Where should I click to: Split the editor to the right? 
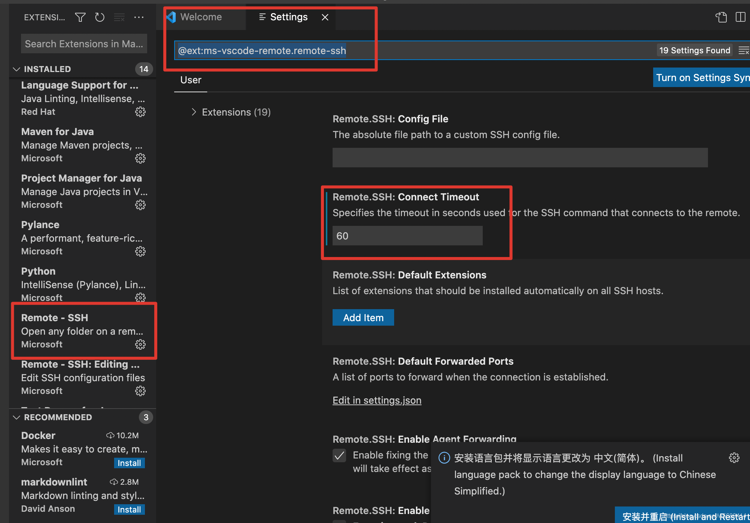[x=741, y=17]
